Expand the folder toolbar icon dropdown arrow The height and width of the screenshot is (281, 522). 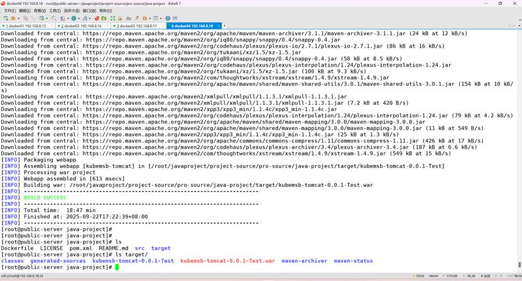pyautogui.click(x=150, y=18)
